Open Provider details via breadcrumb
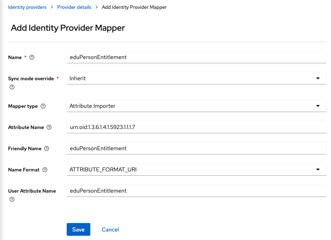The height and width of the screenshot is (240, 331). pyautogui.click(x=74, y=7)
